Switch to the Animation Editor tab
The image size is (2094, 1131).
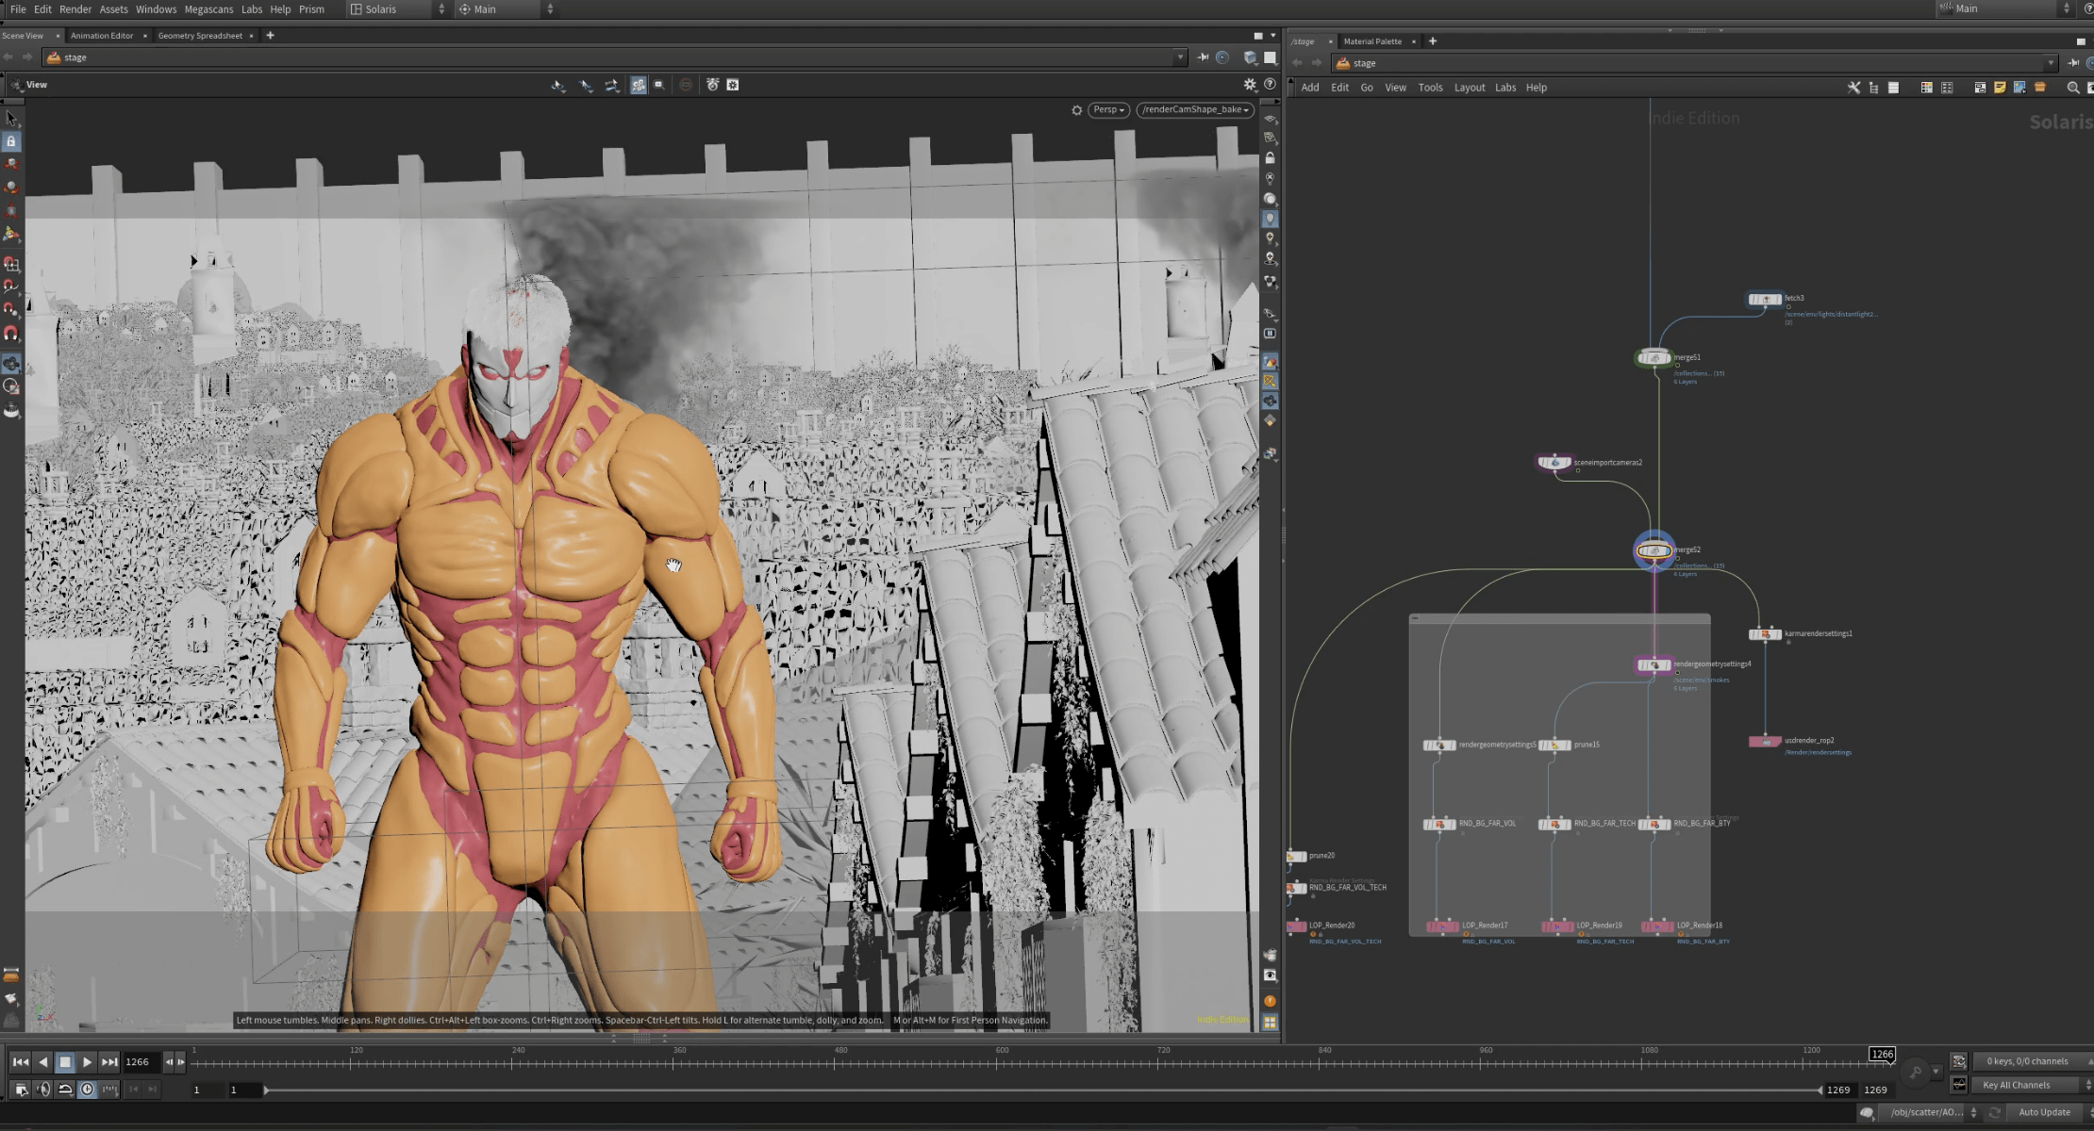point(102,36)
